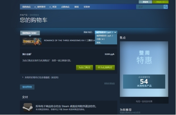Click game title ROMANCE OF THE THREE KINGDOMS XIV
The image size is (176, 115).
(x=69, y=40)
